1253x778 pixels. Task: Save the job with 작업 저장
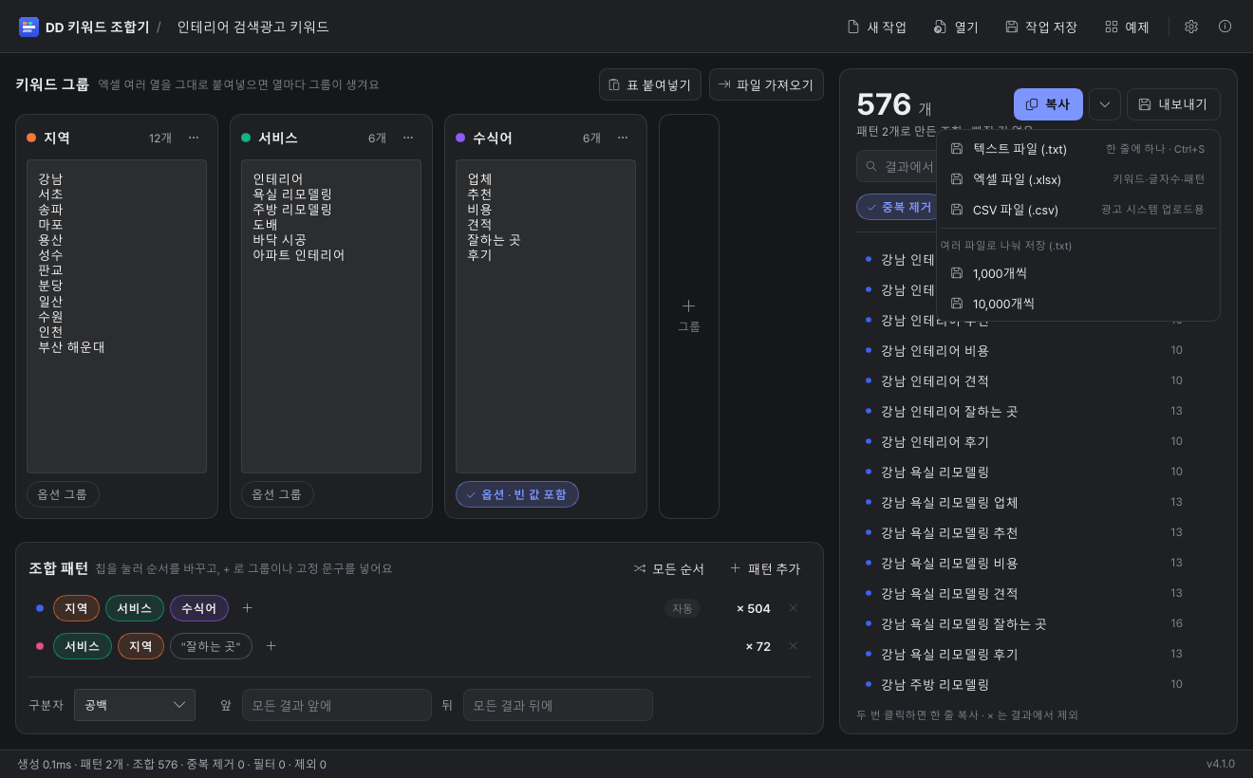pyautogui.click(x=1041, y=27)
